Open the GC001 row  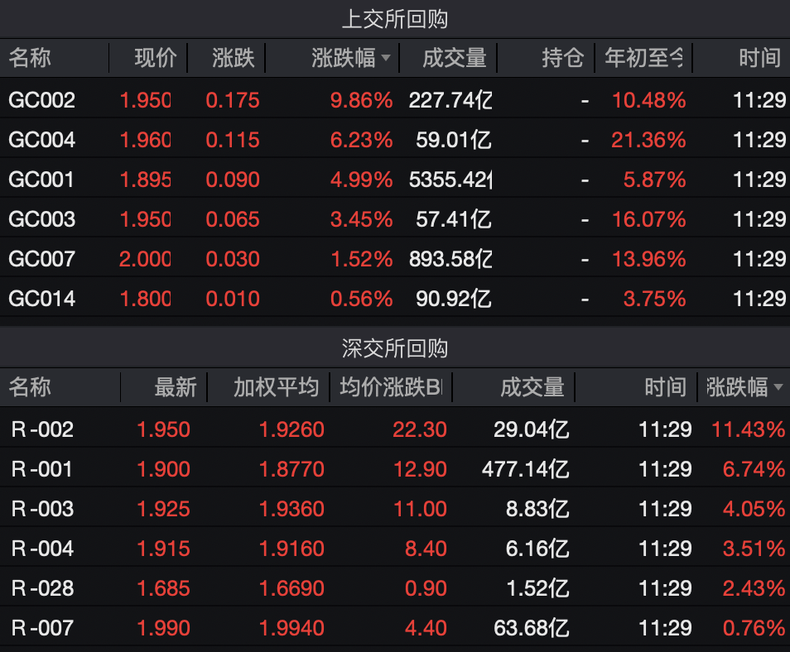(x=41, y=180)
